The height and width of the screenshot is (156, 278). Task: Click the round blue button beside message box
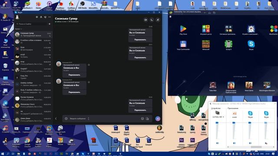coord(158,119)
